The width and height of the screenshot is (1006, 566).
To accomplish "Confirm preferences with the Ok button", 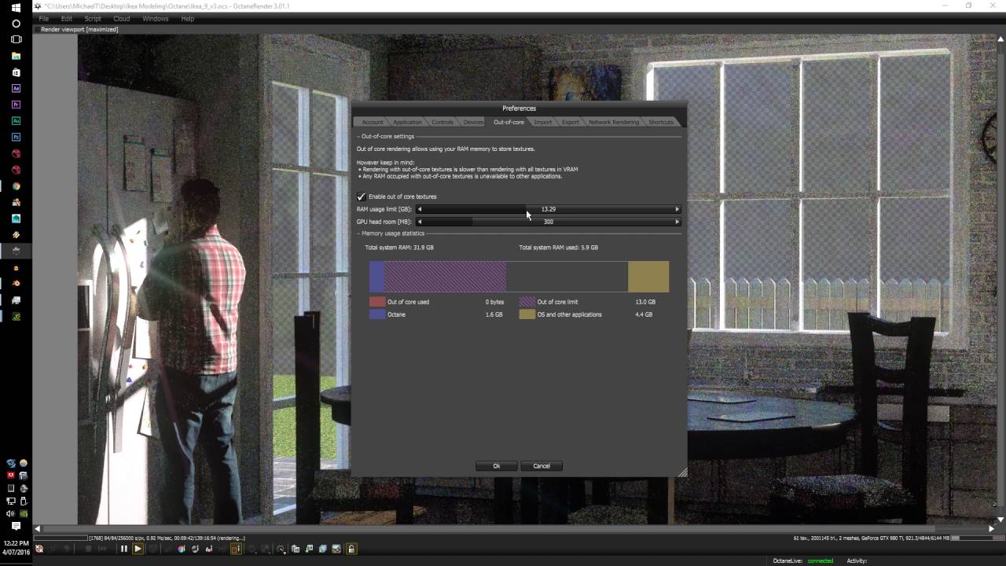I will pyautogui.click(x=496, y=466).
